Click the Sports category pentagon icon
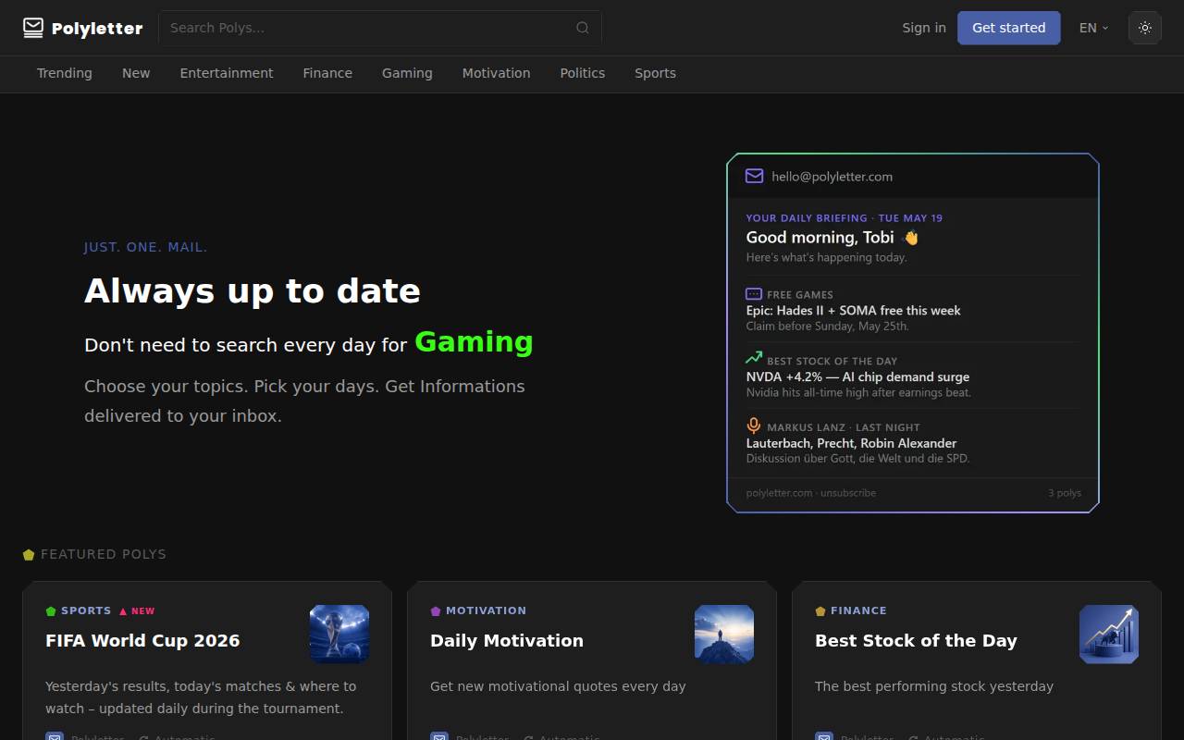 [51, 611]
